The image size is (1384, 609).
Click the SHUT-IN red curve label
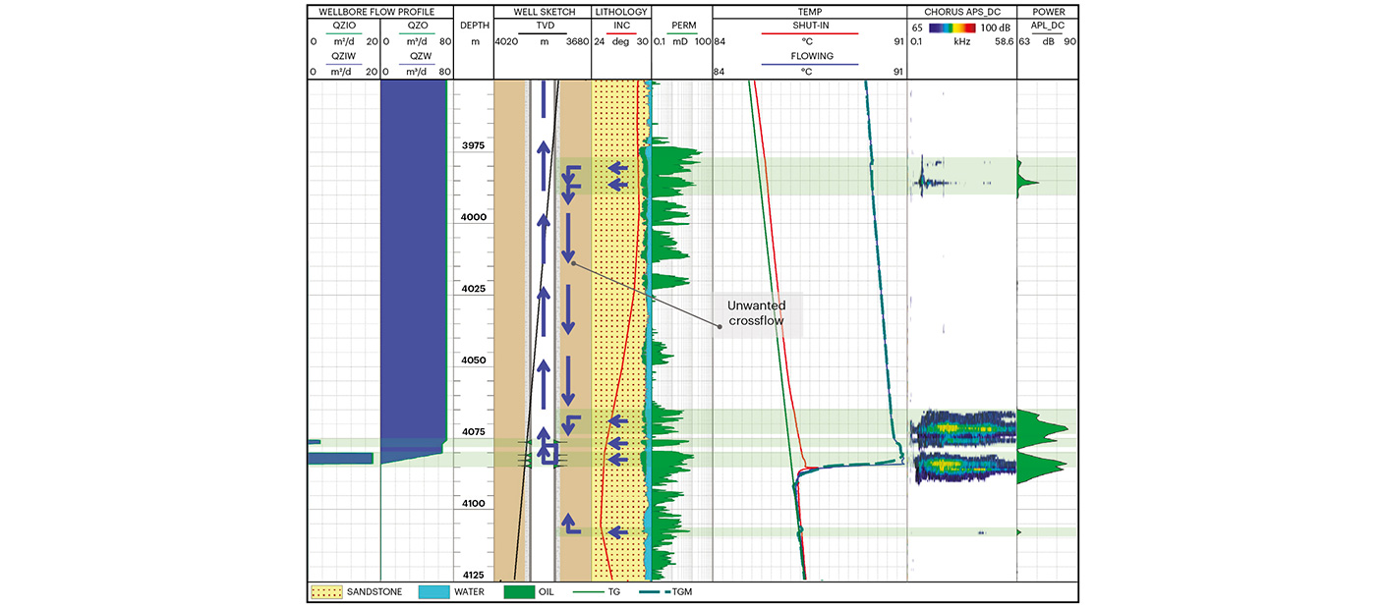point(810,26)
